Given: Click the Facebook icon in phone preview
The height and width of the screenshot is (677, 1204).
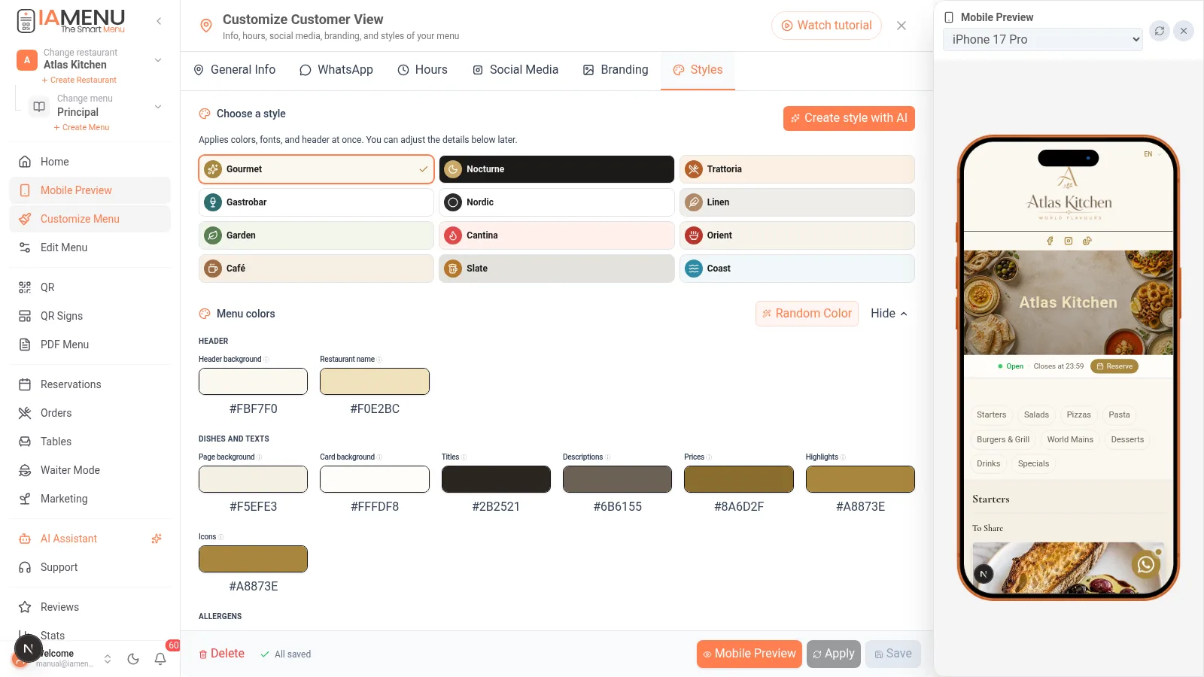Looking at the screenshot, I should point(1050,241).
